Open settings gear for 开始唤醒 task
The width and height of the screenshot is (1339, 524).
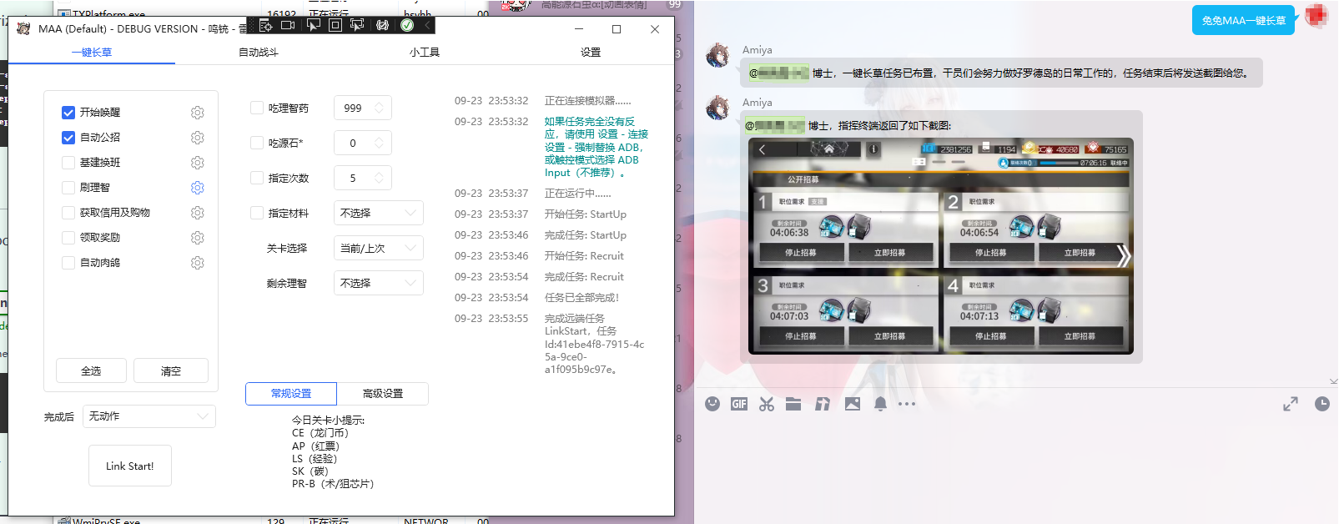(198, 113)
